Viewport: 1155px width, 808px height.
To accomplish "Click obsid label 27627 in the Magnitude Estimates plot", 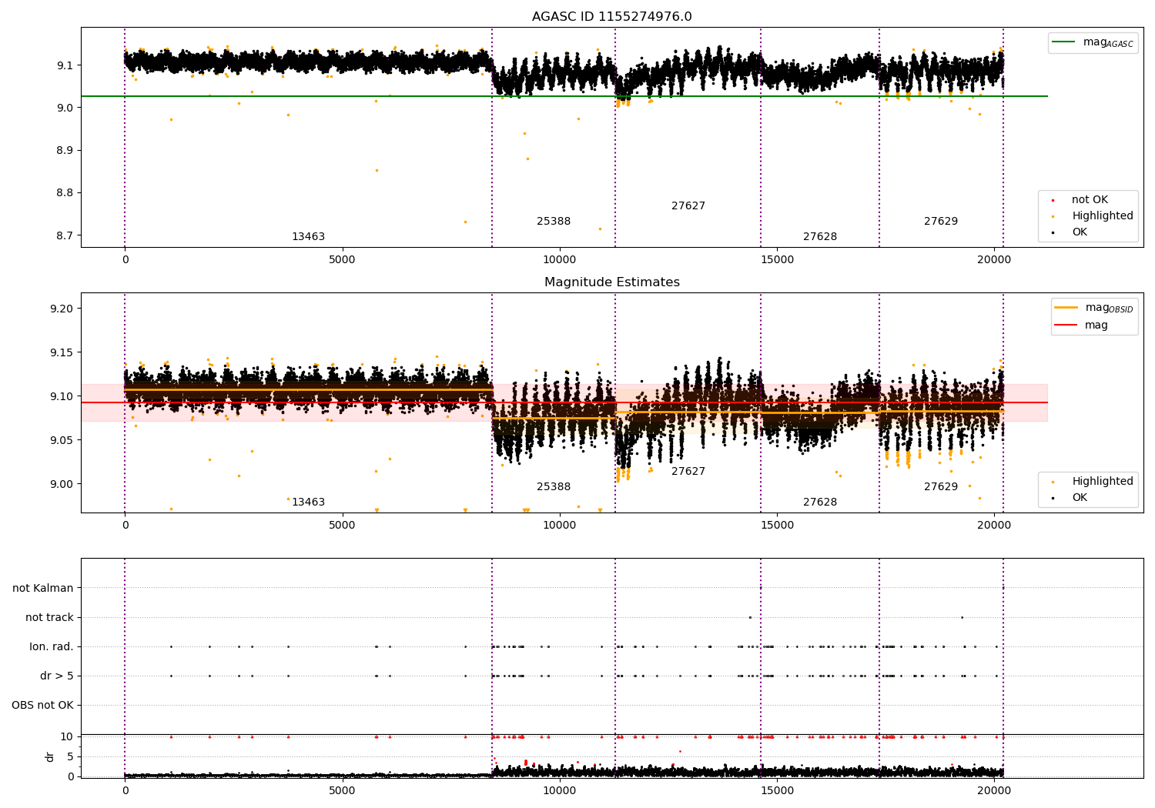I will [688, 472].
